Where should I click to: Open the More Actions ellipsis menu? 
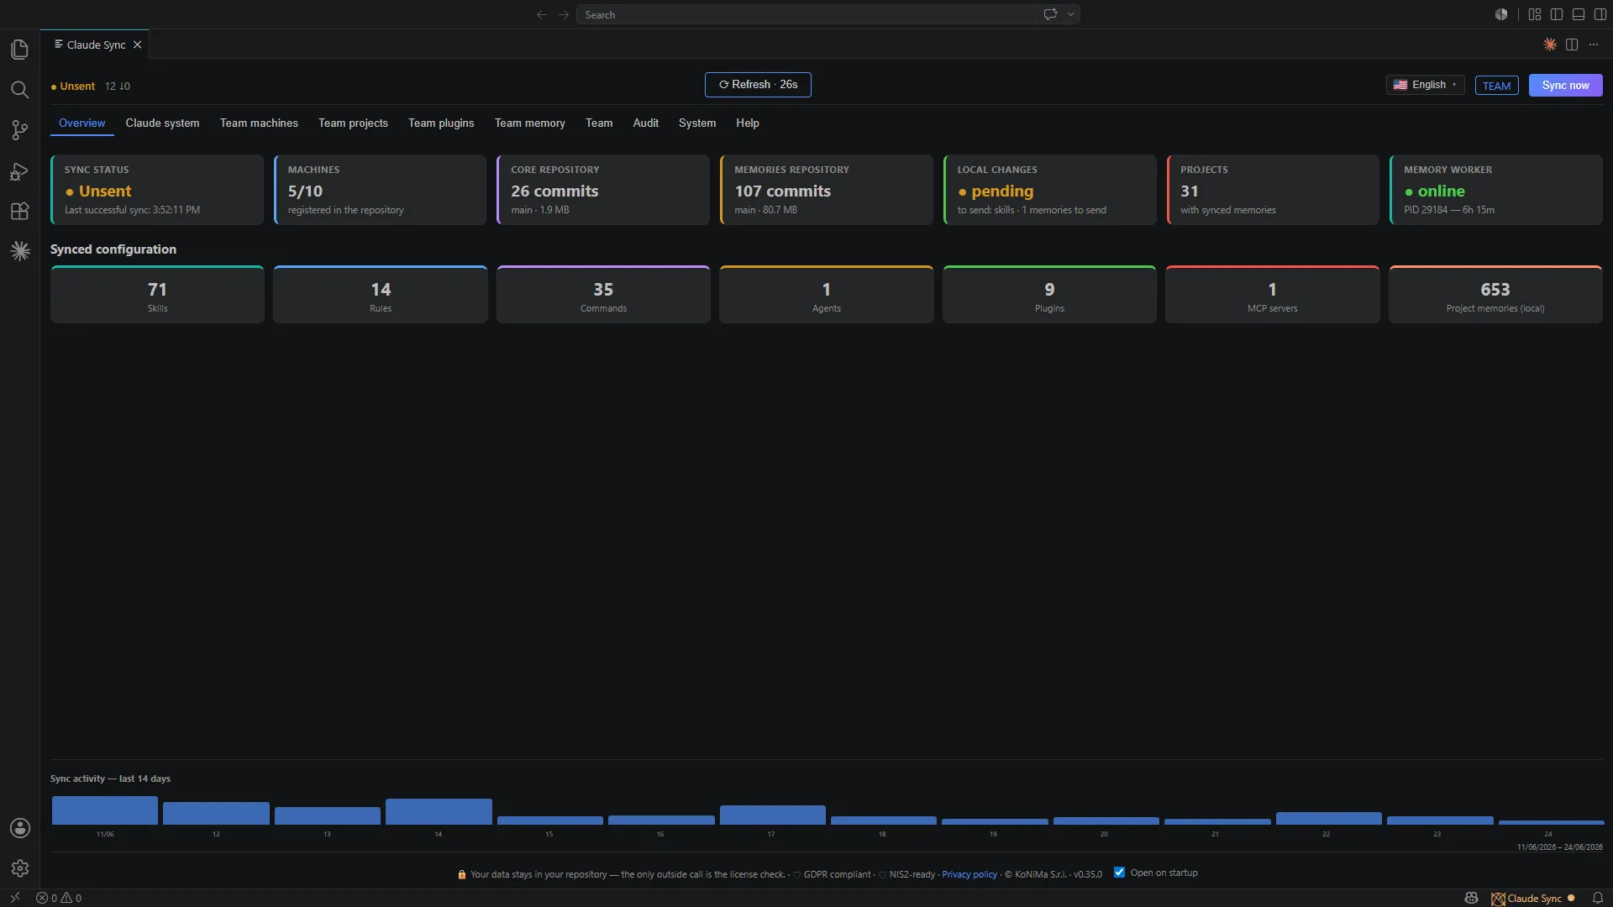[x=1594, y=45]
